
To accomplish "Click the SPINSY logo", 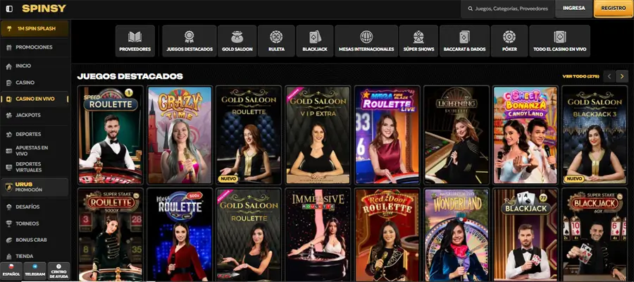I will click(44, 8).
